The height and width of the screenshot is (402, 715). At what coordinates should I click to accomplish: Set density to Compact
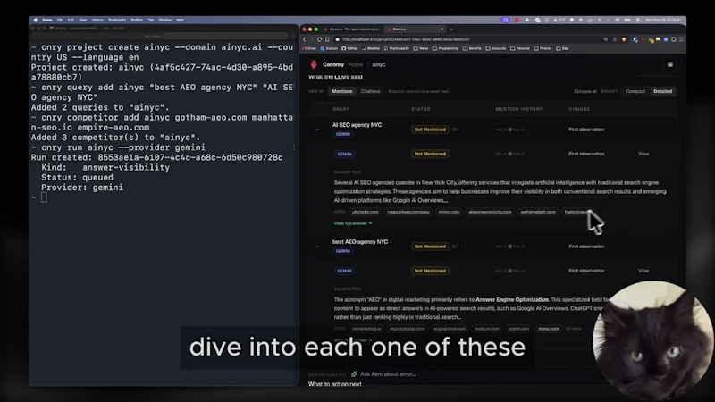635,92
